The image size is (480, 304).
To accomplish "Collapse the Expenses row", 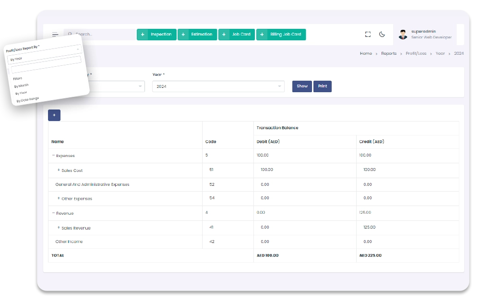I will (x=53, y=156).
